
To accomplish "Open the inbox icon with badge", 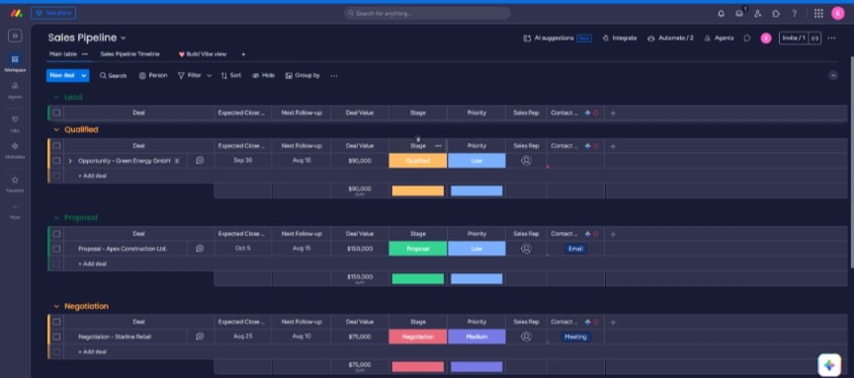I will point(739,14).
